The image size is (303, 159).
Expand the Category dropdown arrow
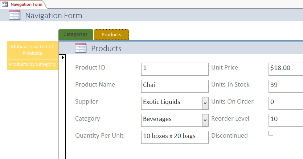click(205, 120)
